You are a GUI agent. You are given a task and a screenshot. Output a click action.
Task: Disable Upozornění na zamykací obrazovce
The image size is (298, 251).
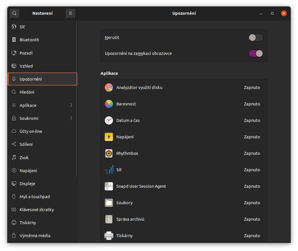pyautogui.click(x=255, y=53)
